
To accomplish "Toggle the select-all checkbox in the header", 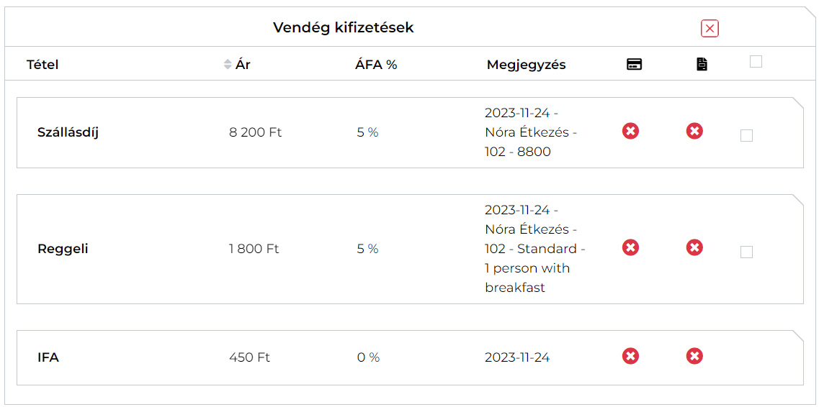I will pos(756,62).
